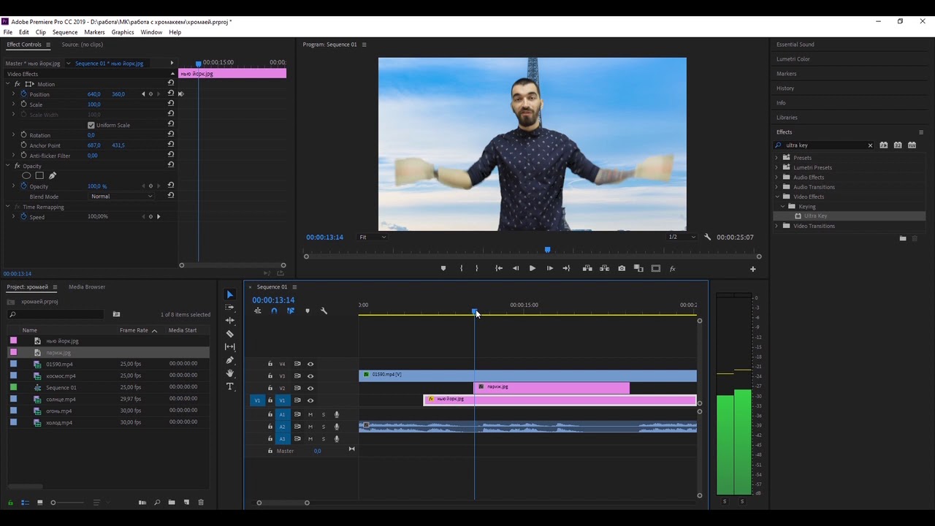
Task: Uncheck the Uniform Scale checkbox
Action: (x=91, y=125)
